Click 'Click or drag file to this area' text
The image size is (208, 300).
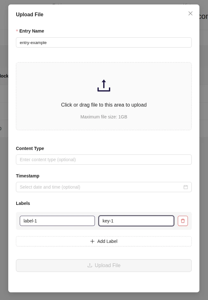104,105
